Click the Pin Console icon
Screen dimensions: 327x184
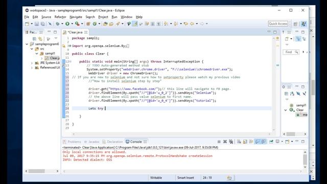coord(271,142)
